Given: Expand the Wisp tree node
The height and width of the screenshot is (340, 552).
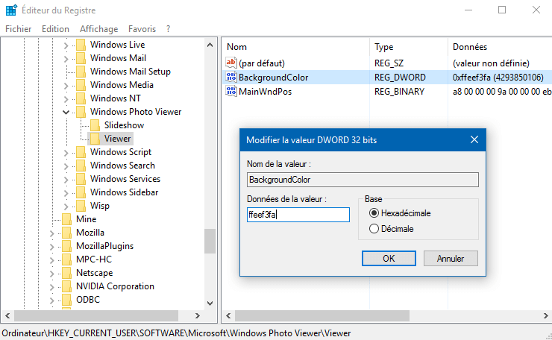Looking at the screenshot, I should (66, 207).
